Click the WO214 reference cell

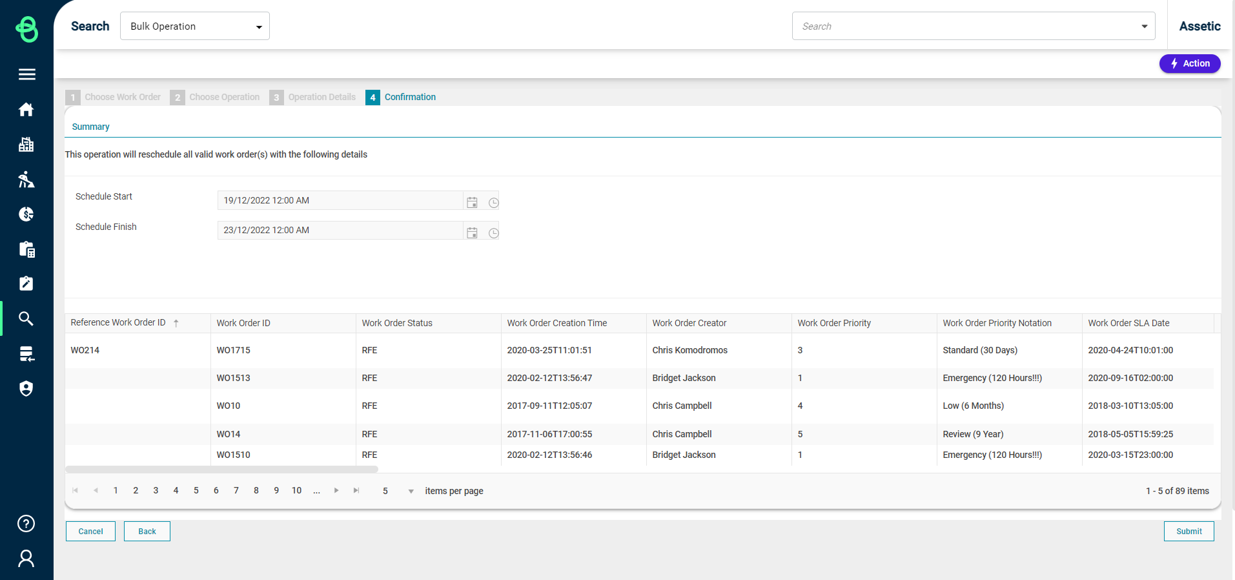(x=85, y=350)
